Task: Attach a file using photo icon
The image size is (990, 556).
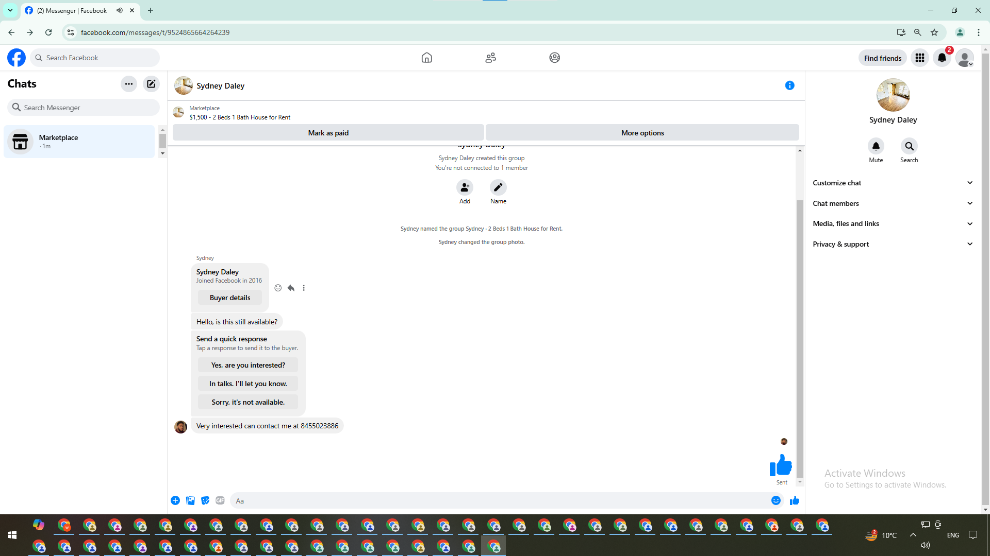Action: point(190,500)
